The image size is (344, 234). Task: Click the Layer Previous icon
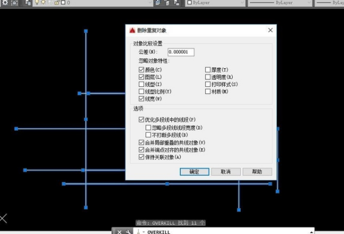(x=177, y=3)
